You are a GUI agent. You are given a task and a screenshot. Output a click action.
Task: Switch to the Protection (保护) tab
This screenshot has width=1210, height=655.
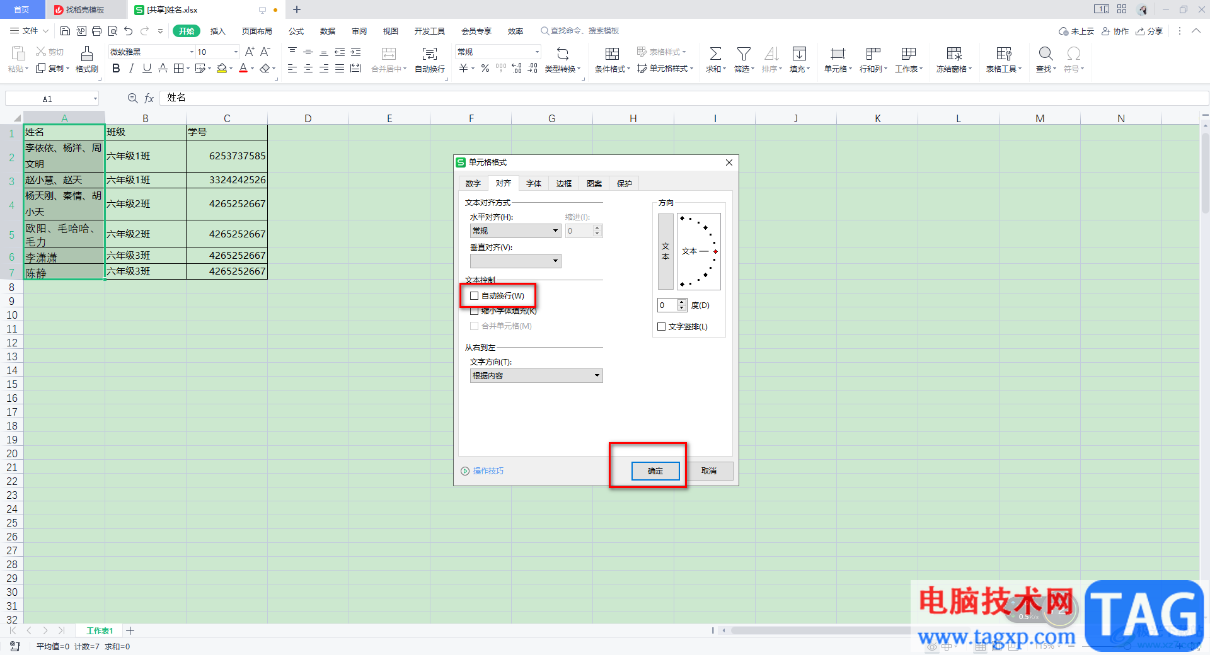coord(625,184)
